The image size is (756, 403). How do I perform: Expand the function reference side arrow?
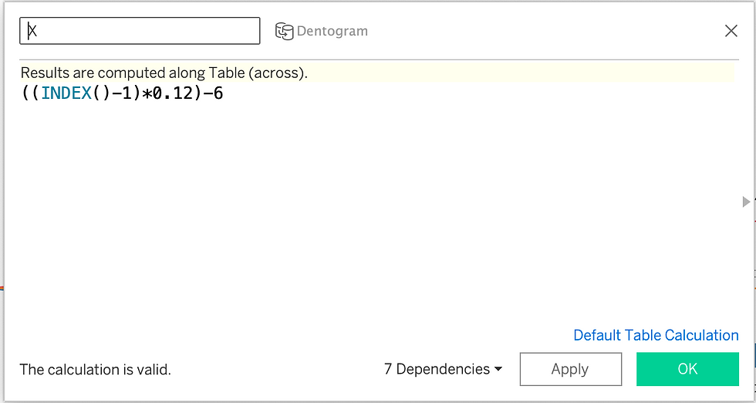point(746,201)
